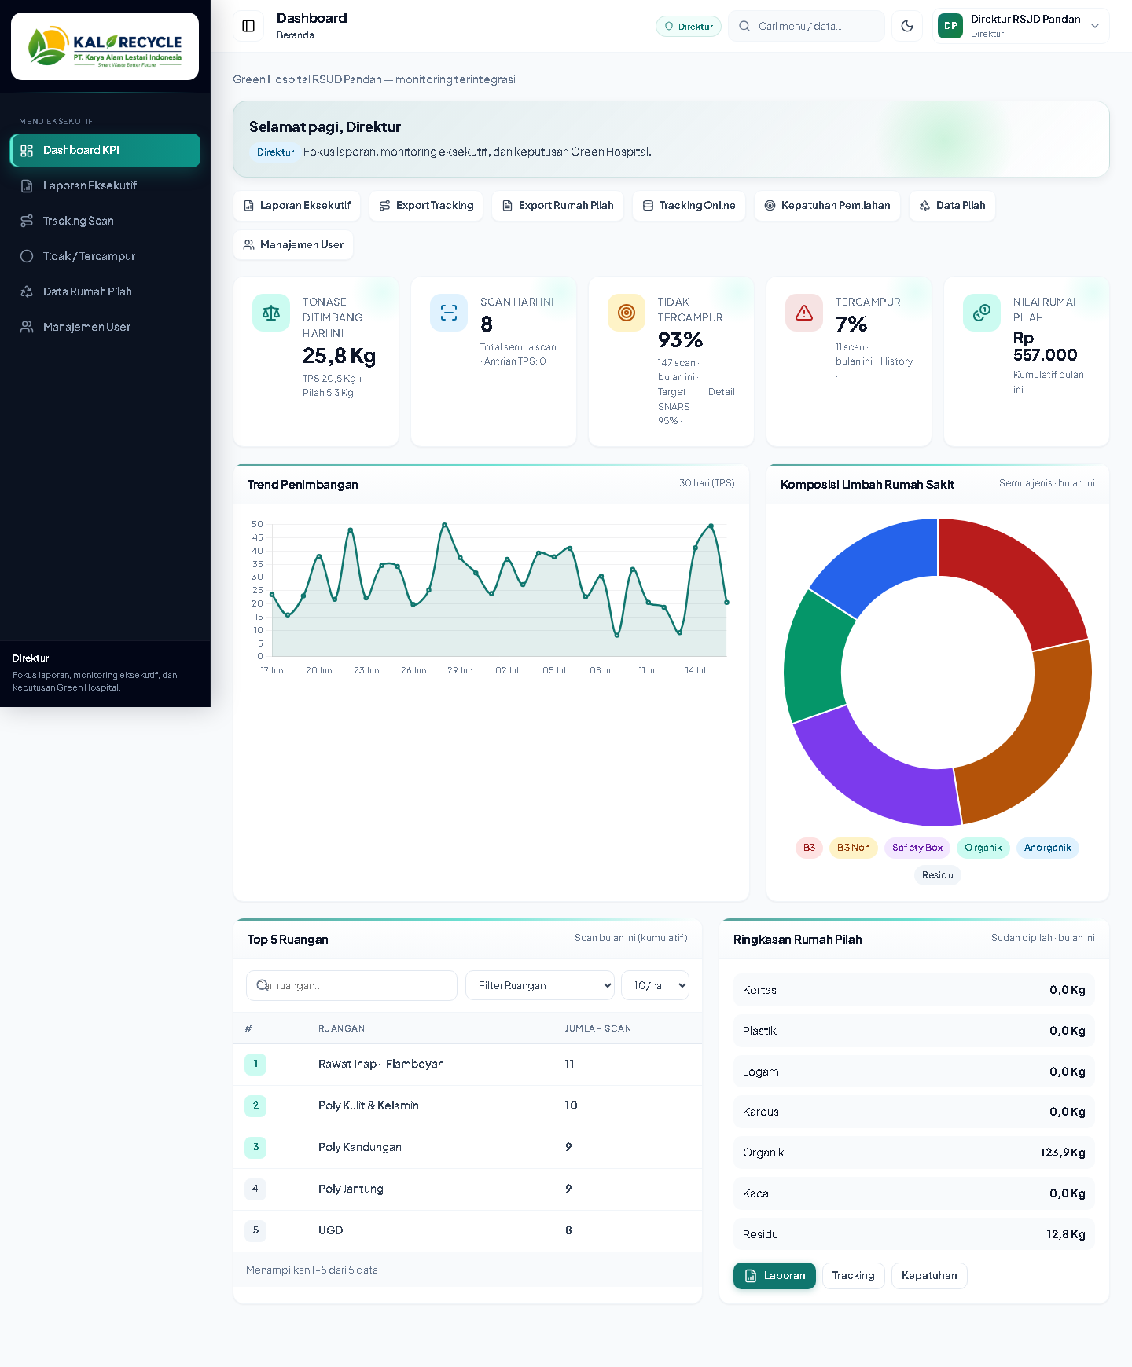Open Data Rumah Pilah in sidebar

pos(105,291)
